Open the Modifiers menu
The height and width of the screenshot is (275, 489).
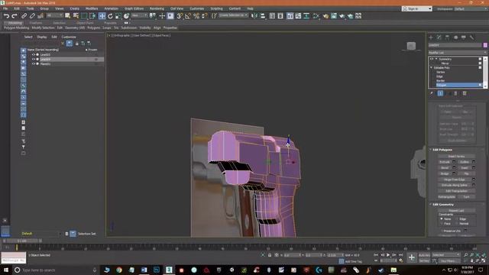[92, 8]
